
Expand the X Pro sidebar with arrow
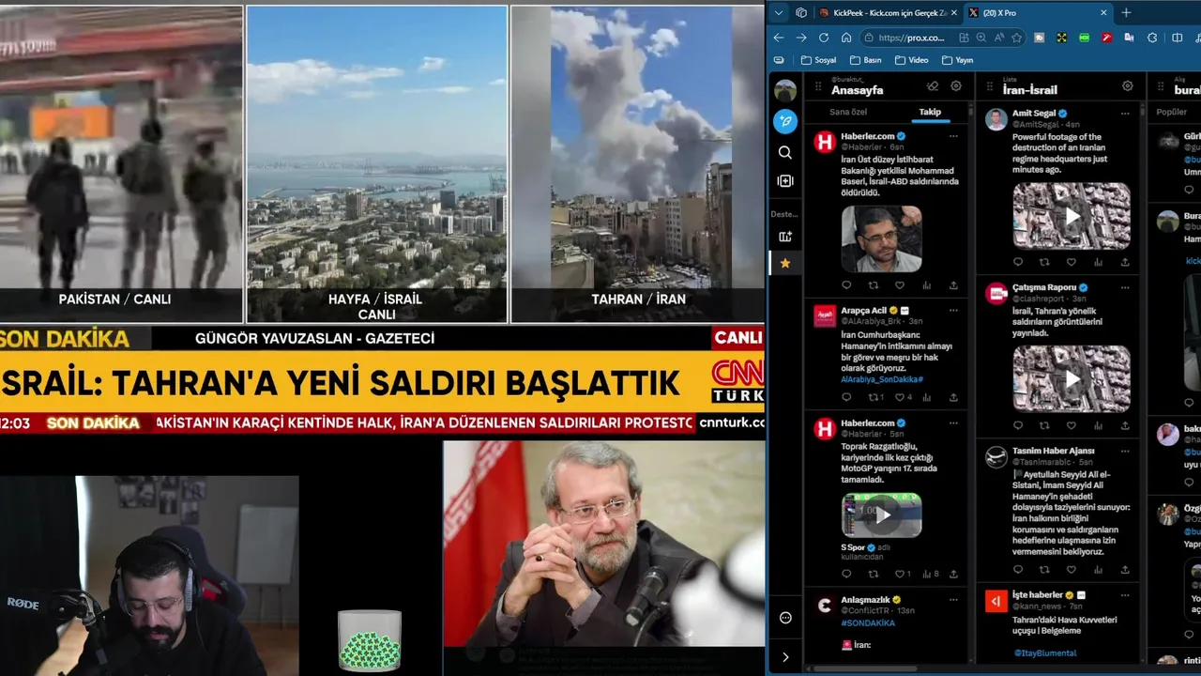pyautogui.click(x=785, y=657)
